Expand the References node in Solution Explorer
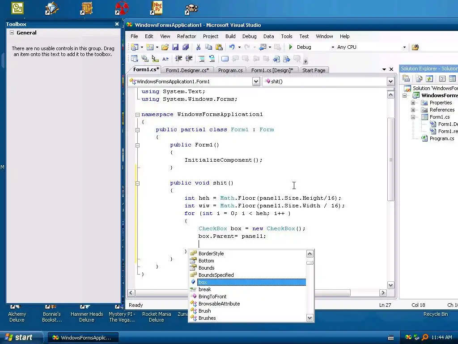Viewport: 458px width, 344px height. [x=413, y=110]
